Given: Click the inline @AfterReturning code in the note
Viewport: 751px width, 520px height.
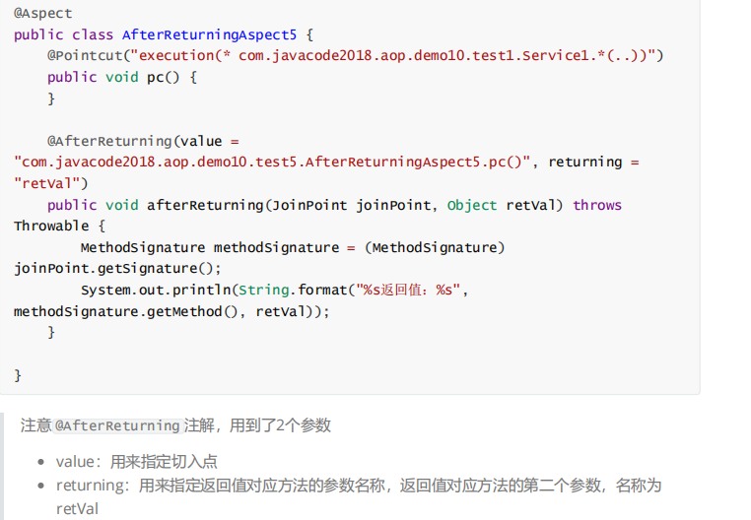Looking at the screenshot, I should click(x=117, y=426).
